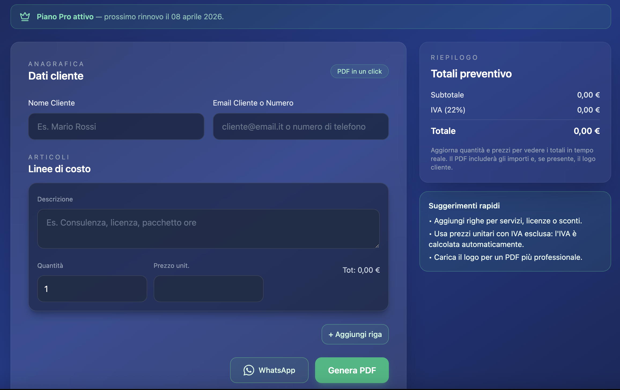Select the Email Cliente o Numero field
The width and height of the screenshot is (620, 390).
point(300,126)
